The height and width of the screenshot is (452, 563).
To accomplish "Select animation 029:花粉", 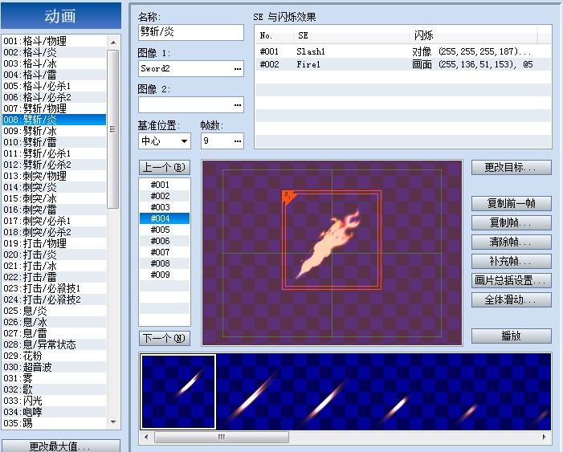I will 55,356.
